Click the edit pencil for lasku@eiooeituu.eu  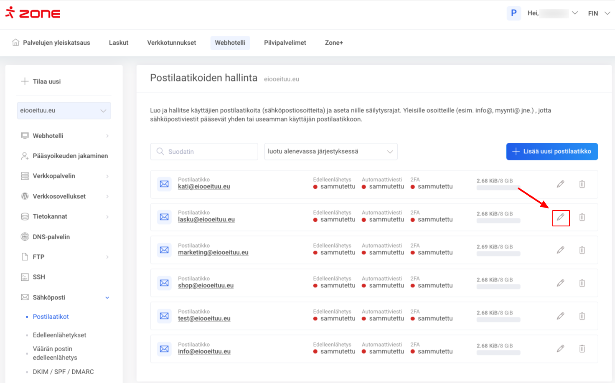[x=560, y=217]
